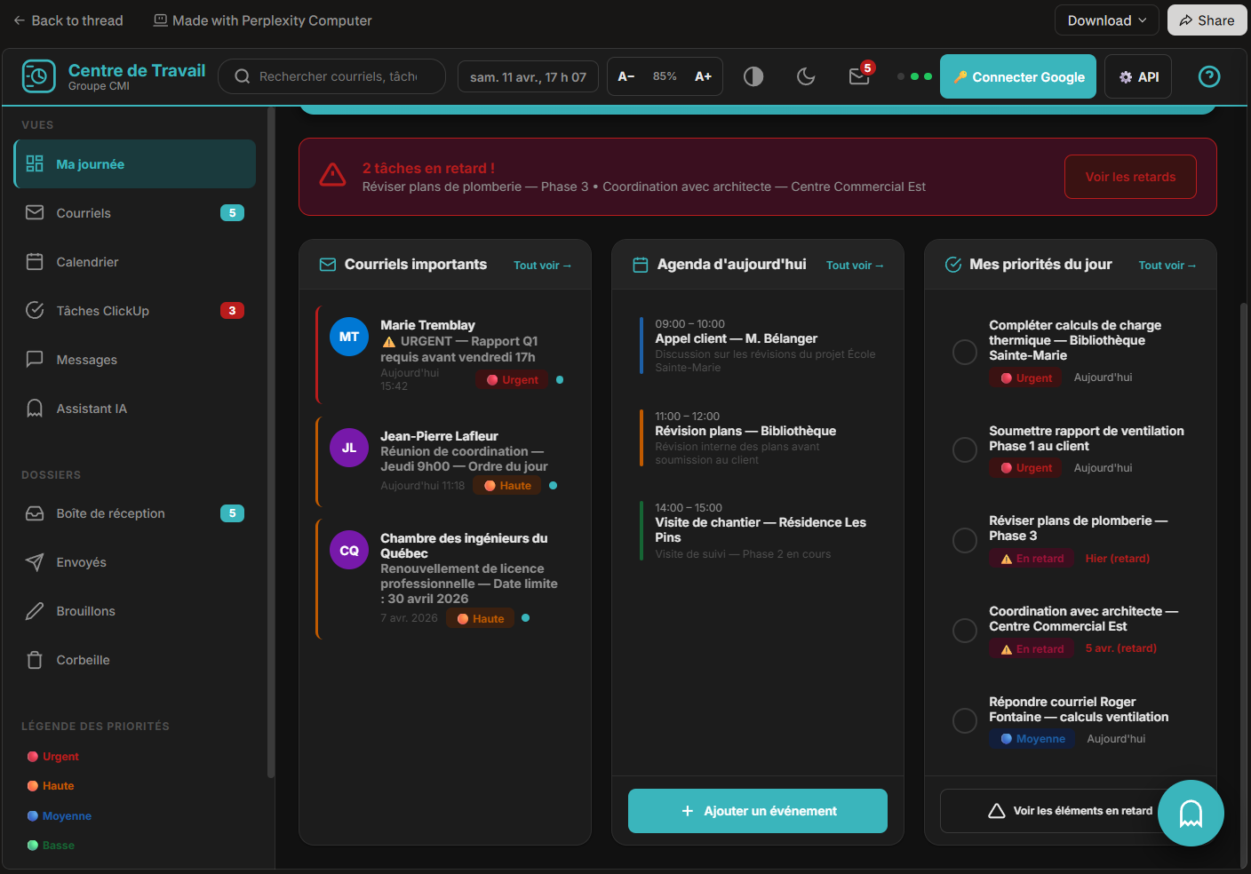
Task: Click the red warning triangle in the alert banner
Action: pos(332,175)
